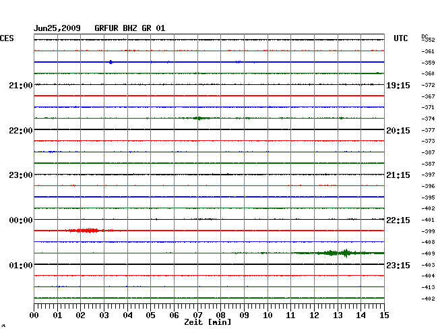The image size is (438, 333).
Task: Select the 08 minute axis tick label
Action: point(220,315)
